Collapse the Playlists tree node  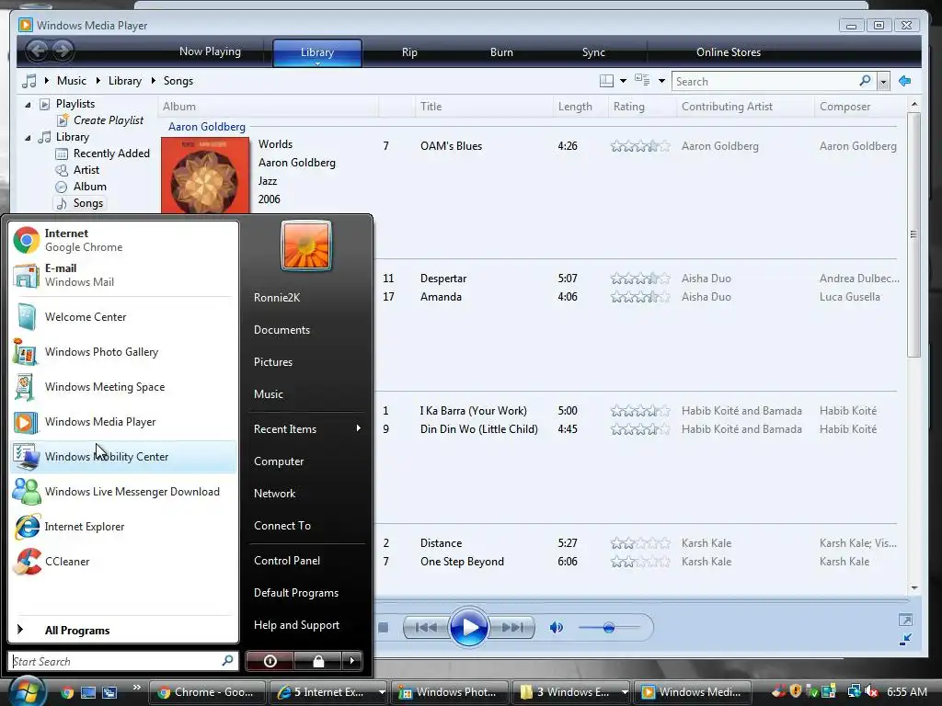tap(28, 105)
